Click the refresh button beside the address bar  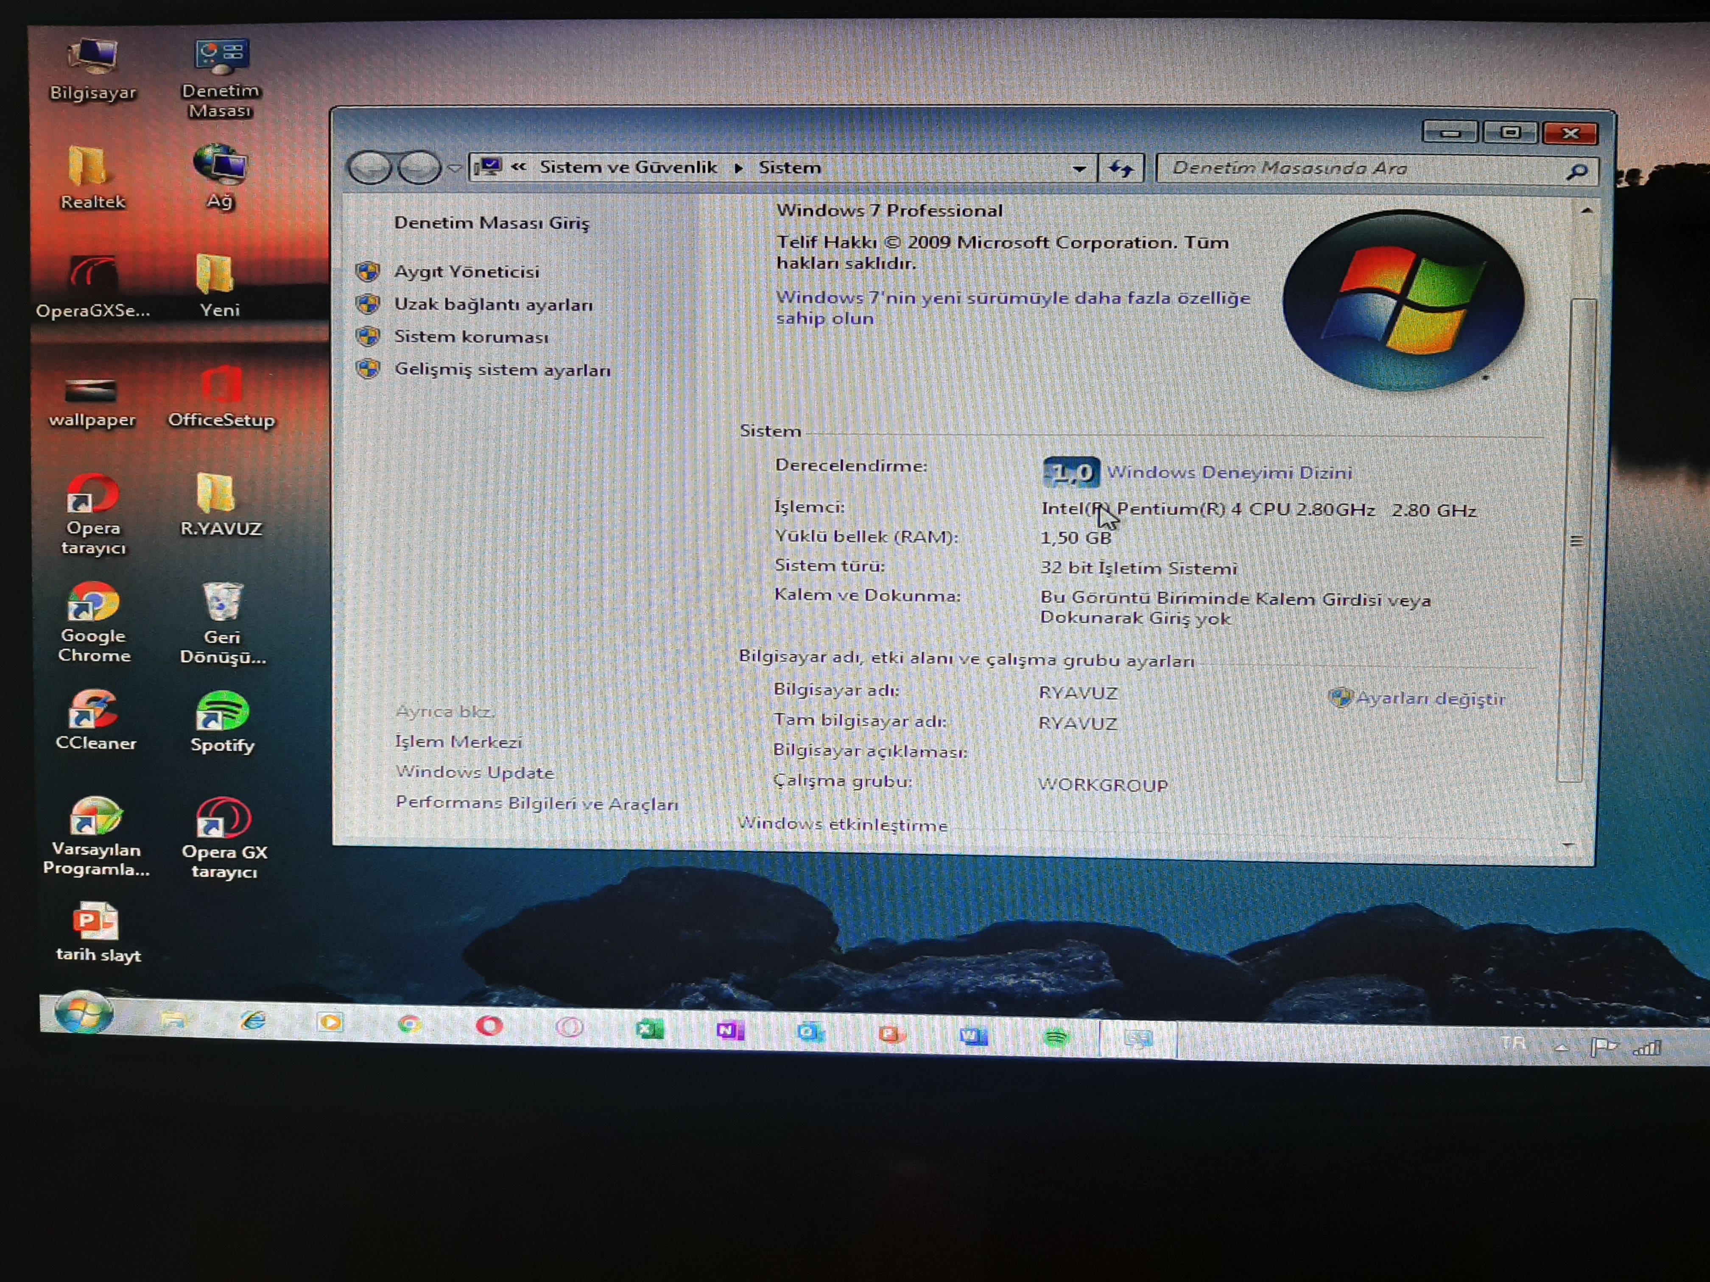[x=1121, y=168]
